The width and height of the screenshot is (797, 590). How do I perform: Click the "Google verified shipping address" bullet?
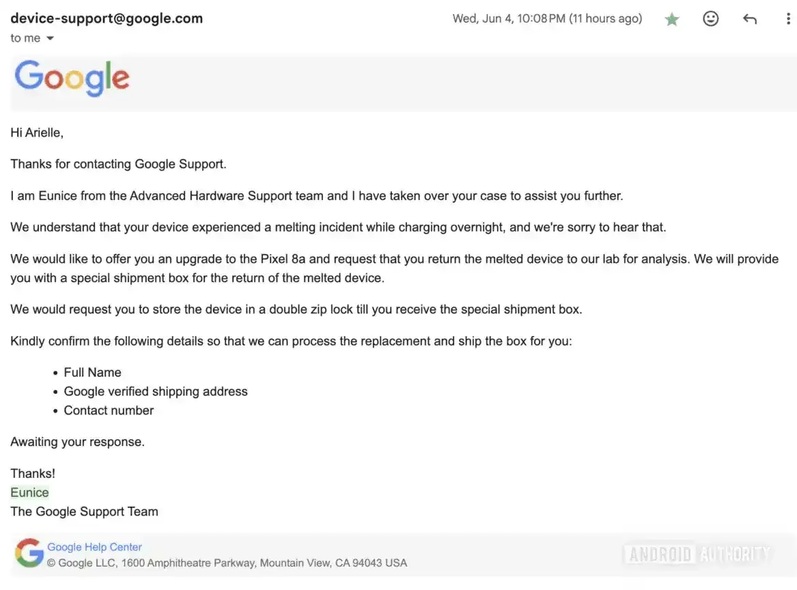[x=156, y=391]
